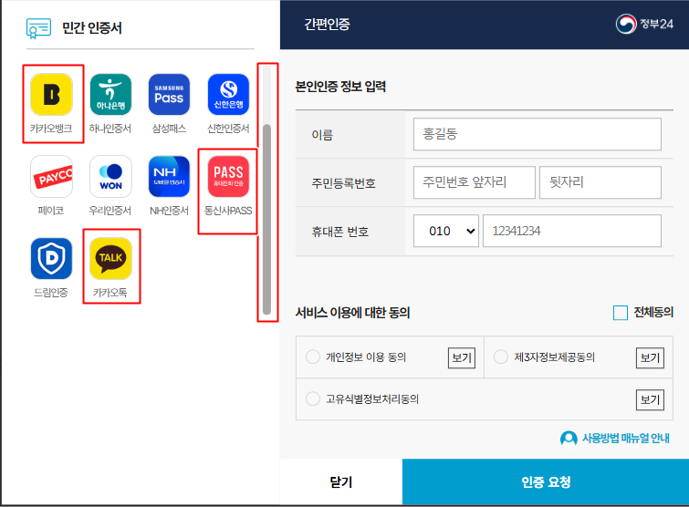
Task: Pick the NH인증서 icon
Action: [169, 177]
